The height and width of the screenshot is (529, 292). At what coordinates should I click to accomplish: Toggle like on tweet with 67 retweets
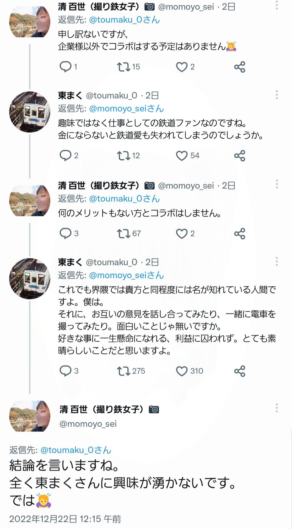[x=182, y=233]
